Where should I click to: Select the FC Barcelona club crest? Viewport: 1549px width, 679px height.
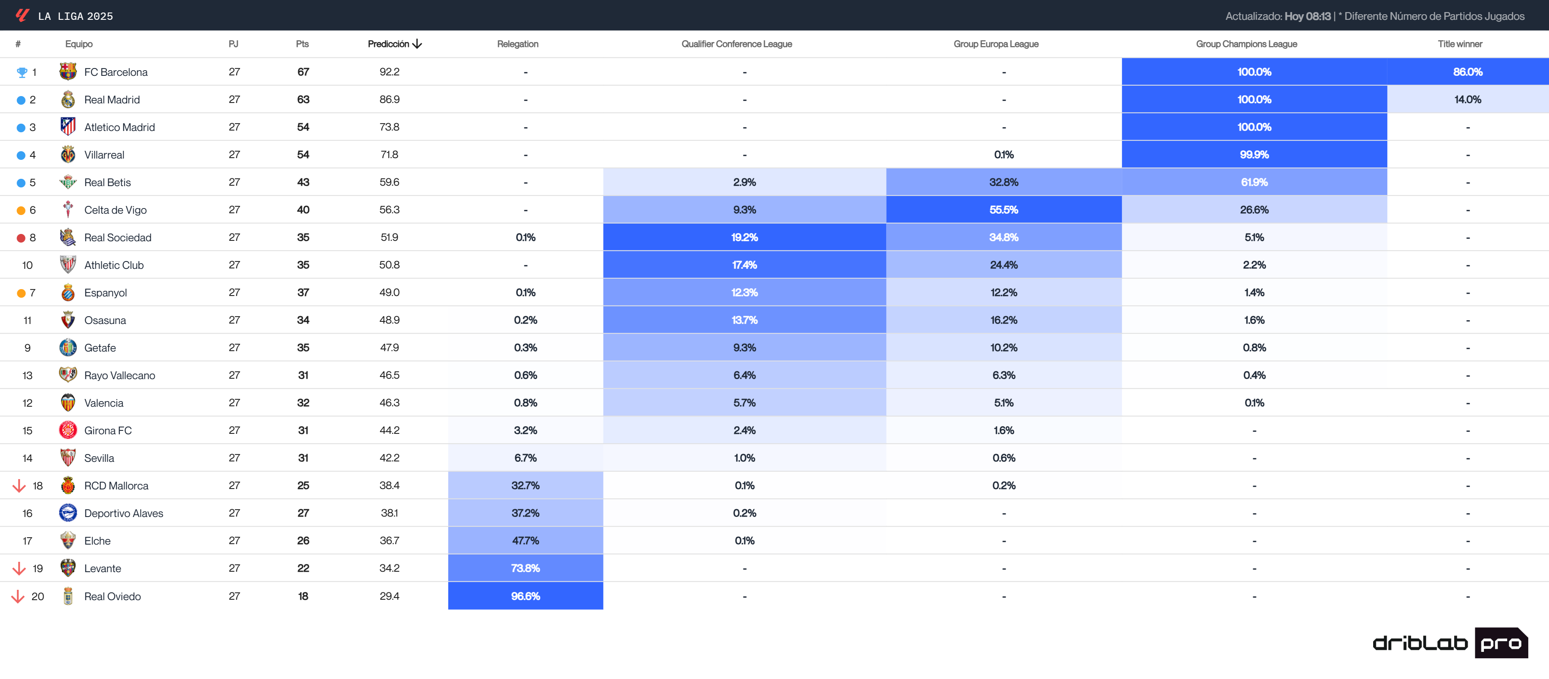click(x=68, y=72)
